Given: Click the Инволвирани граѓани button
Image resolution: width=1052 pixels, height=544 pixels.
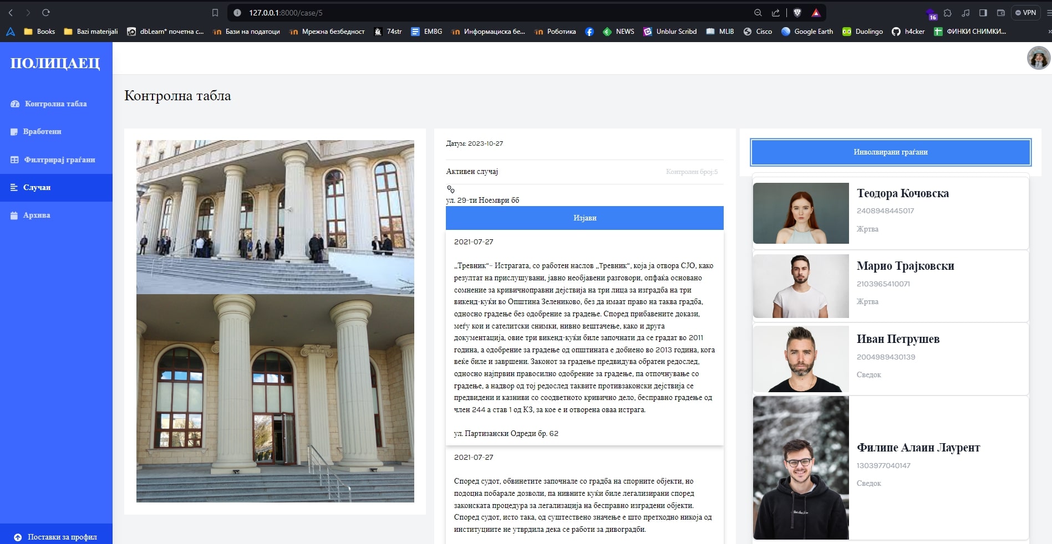Looking at the screenshot, I should pyautogui.click(x=890, y=152).
